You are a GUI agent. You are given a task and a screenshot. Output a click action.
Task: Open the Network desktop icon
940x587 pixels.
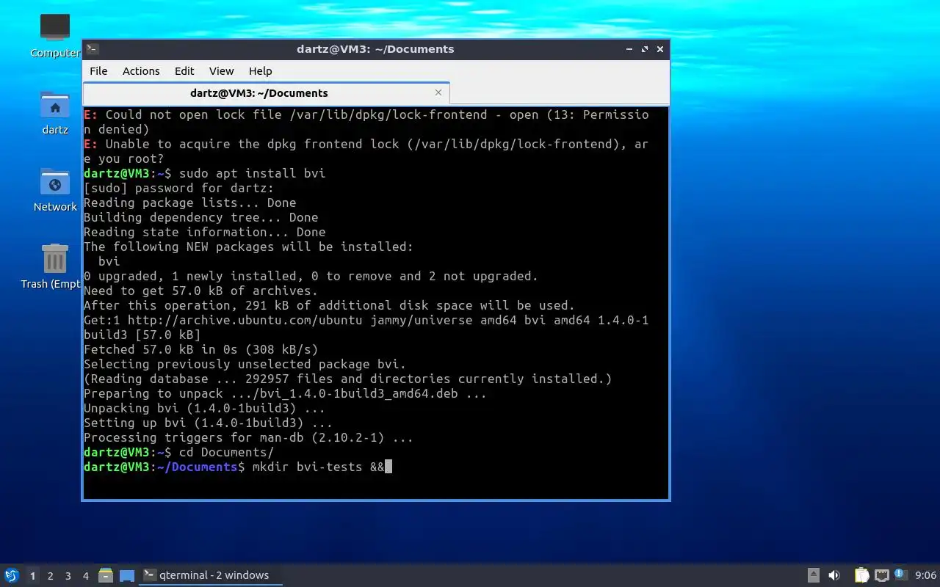tap(55, 190)
